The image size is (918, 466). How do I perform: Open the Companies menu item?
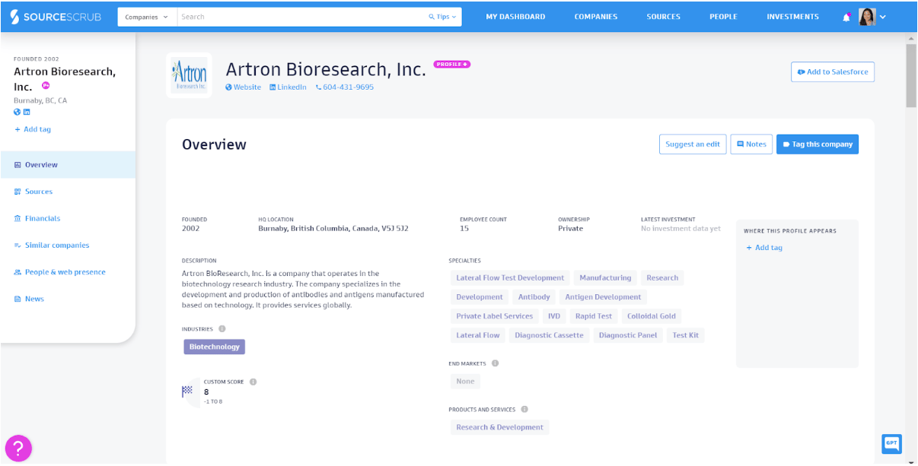pos(596,17)
